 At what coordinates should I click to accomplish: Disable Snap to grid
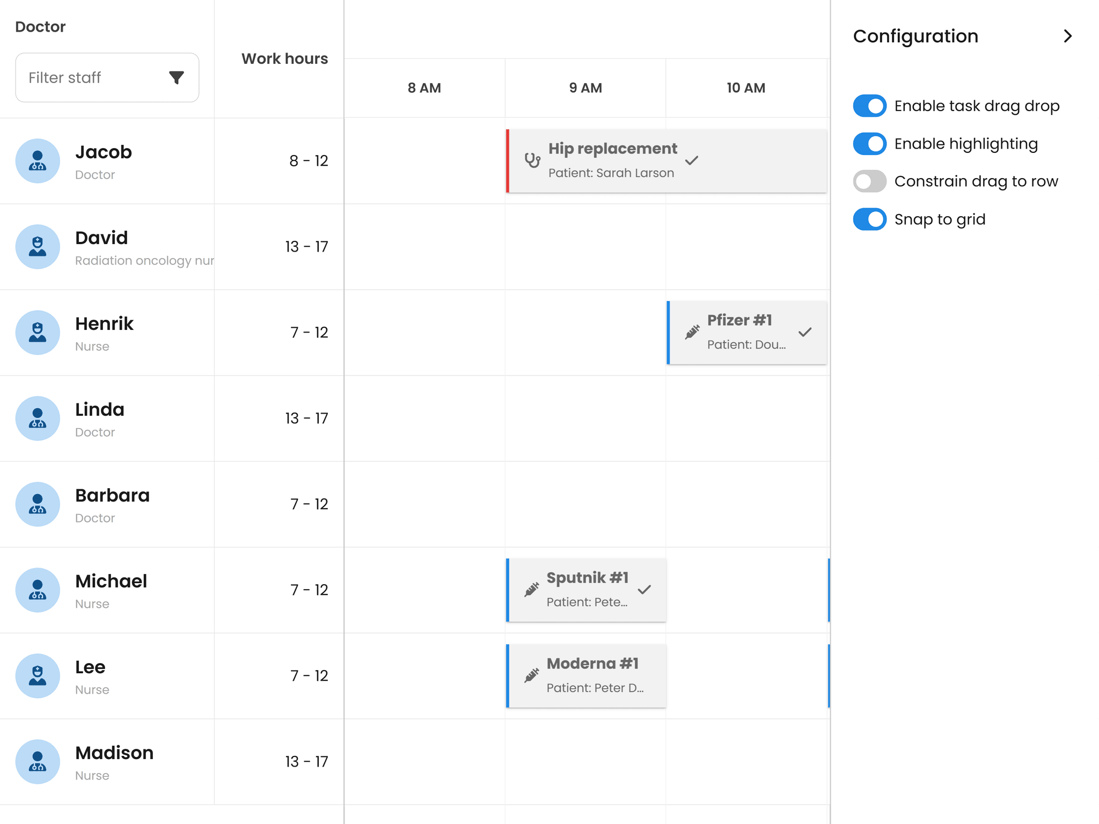point(869,219)
